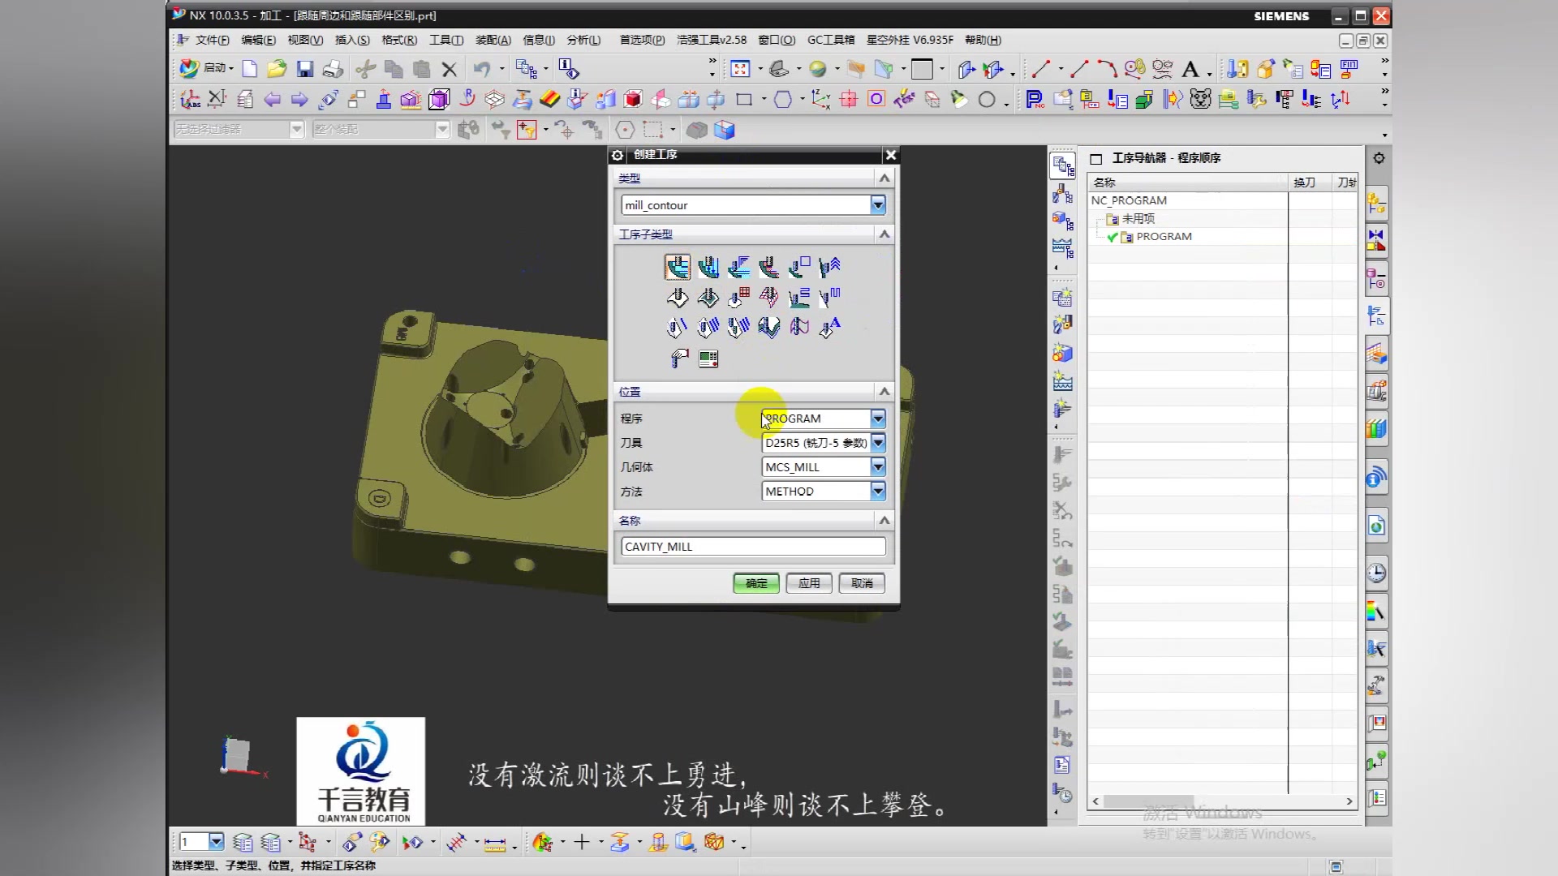Image resolution: width=1558 pixels, height=876 pixels.
Task: Collapse the operation subtype section
Action: click(884, 234)
